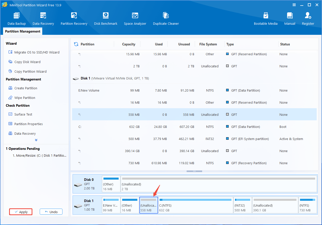322x225 pixels.
Task: Apply the pending operations
Action: (21, 212)
